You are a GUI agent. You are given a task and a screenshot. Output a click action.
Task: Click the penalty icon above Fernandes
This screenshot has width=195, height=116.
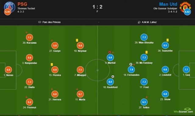click(131, 64)
